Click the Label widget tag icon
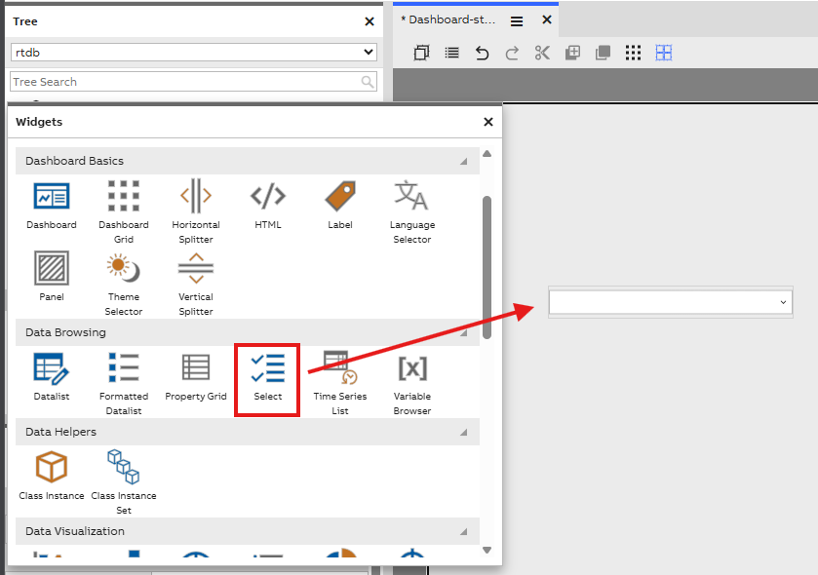Image resolution: width=818 pixels, height=575 pixels. (340, 196)
